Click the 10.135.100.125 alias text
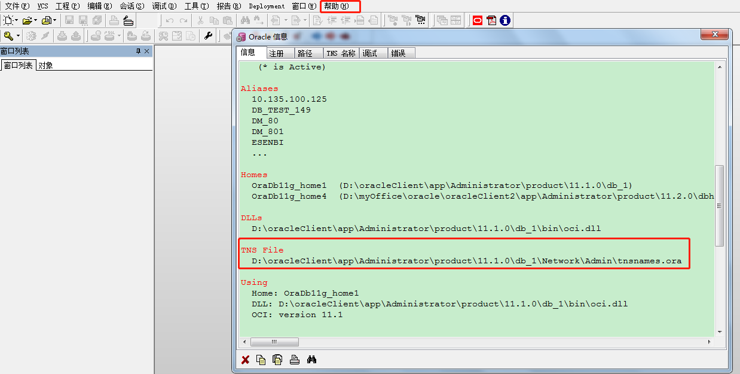This screenshot has width=740, height=374. (x=289, y=99)
